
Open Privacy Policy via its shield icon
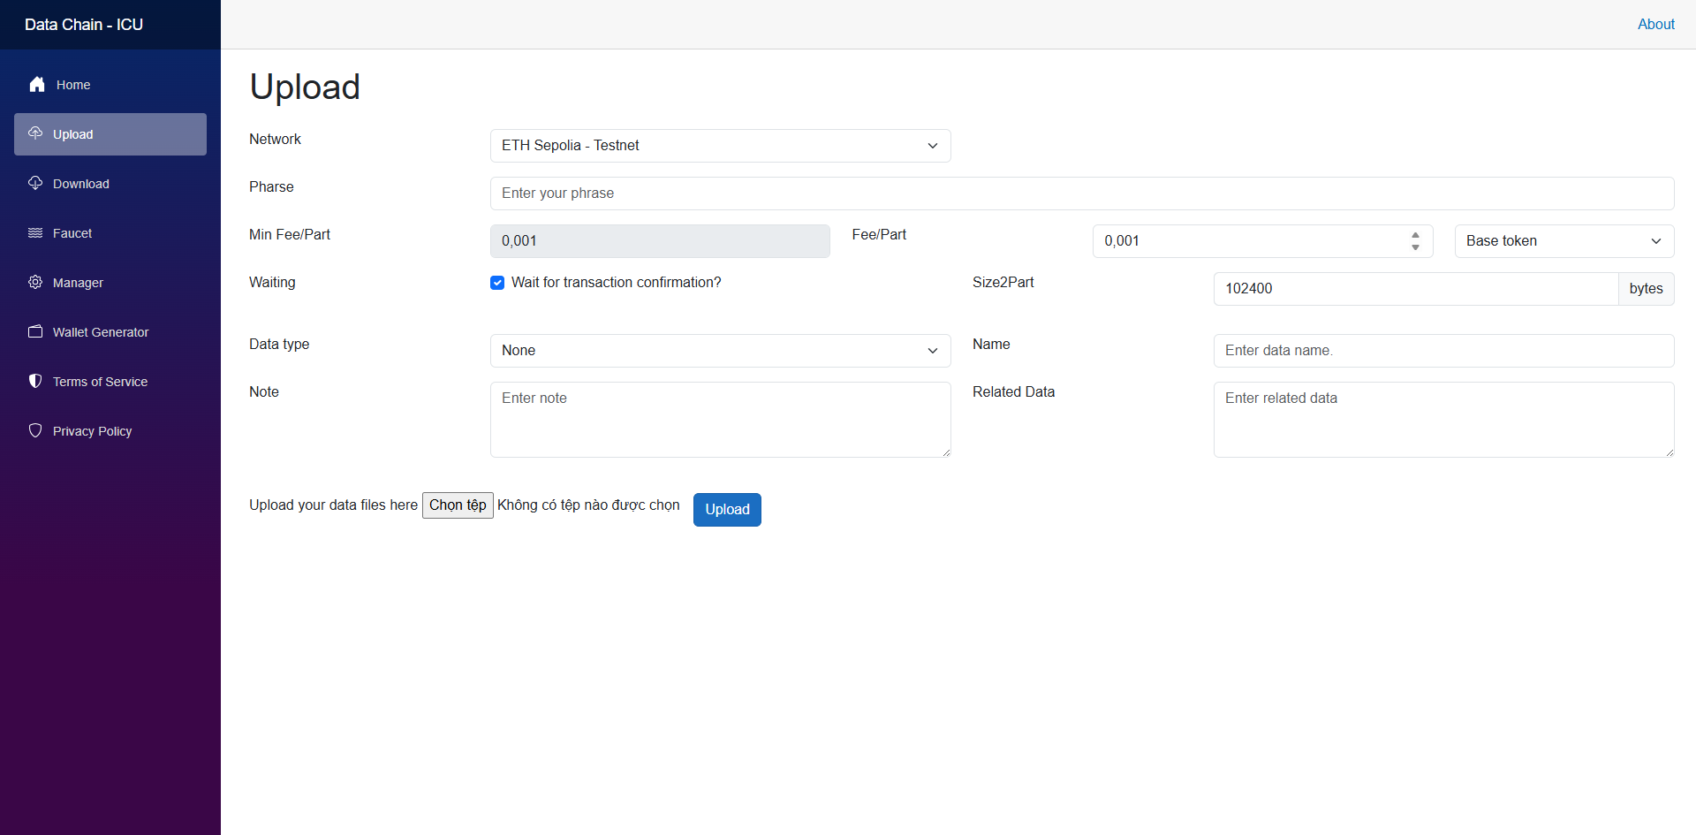point(35,430)
